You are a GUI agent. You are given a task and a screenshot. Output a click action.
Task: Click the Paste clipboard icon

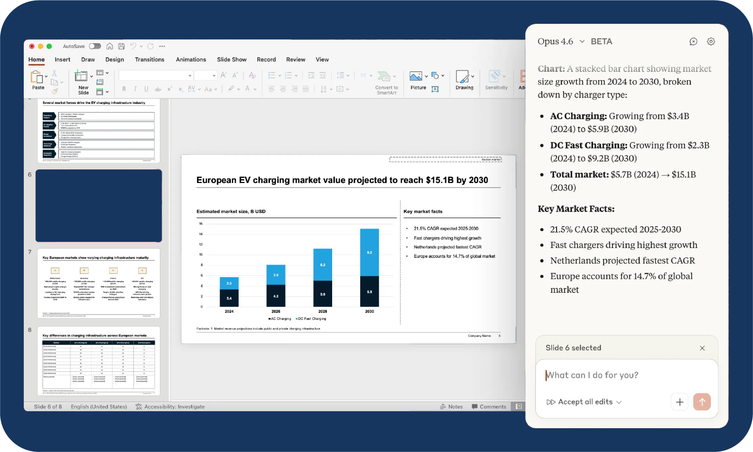coord(38,78)
